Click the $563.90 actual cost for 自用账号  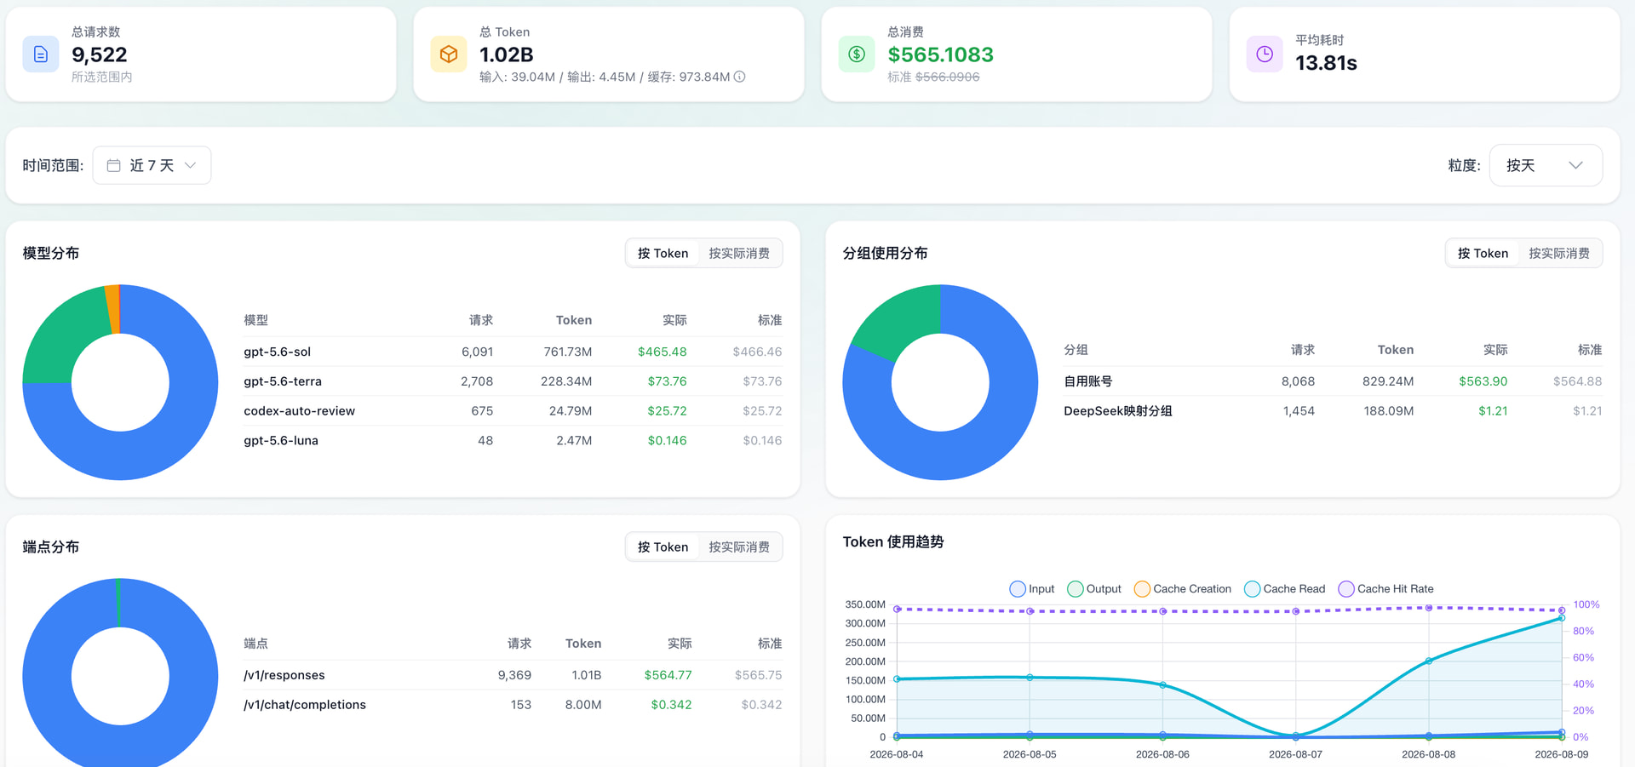1483,381
